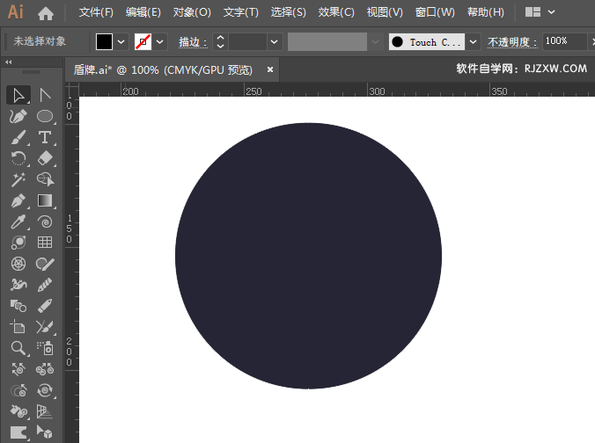Click the 100% opacity field
Viewport: 595px width, 443px height.
pos(565,41)
